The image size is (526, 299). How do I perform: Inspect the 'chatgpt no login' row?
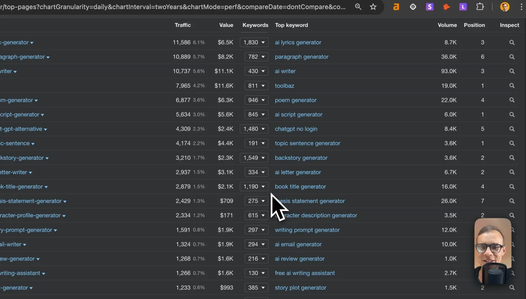(512, 129)
